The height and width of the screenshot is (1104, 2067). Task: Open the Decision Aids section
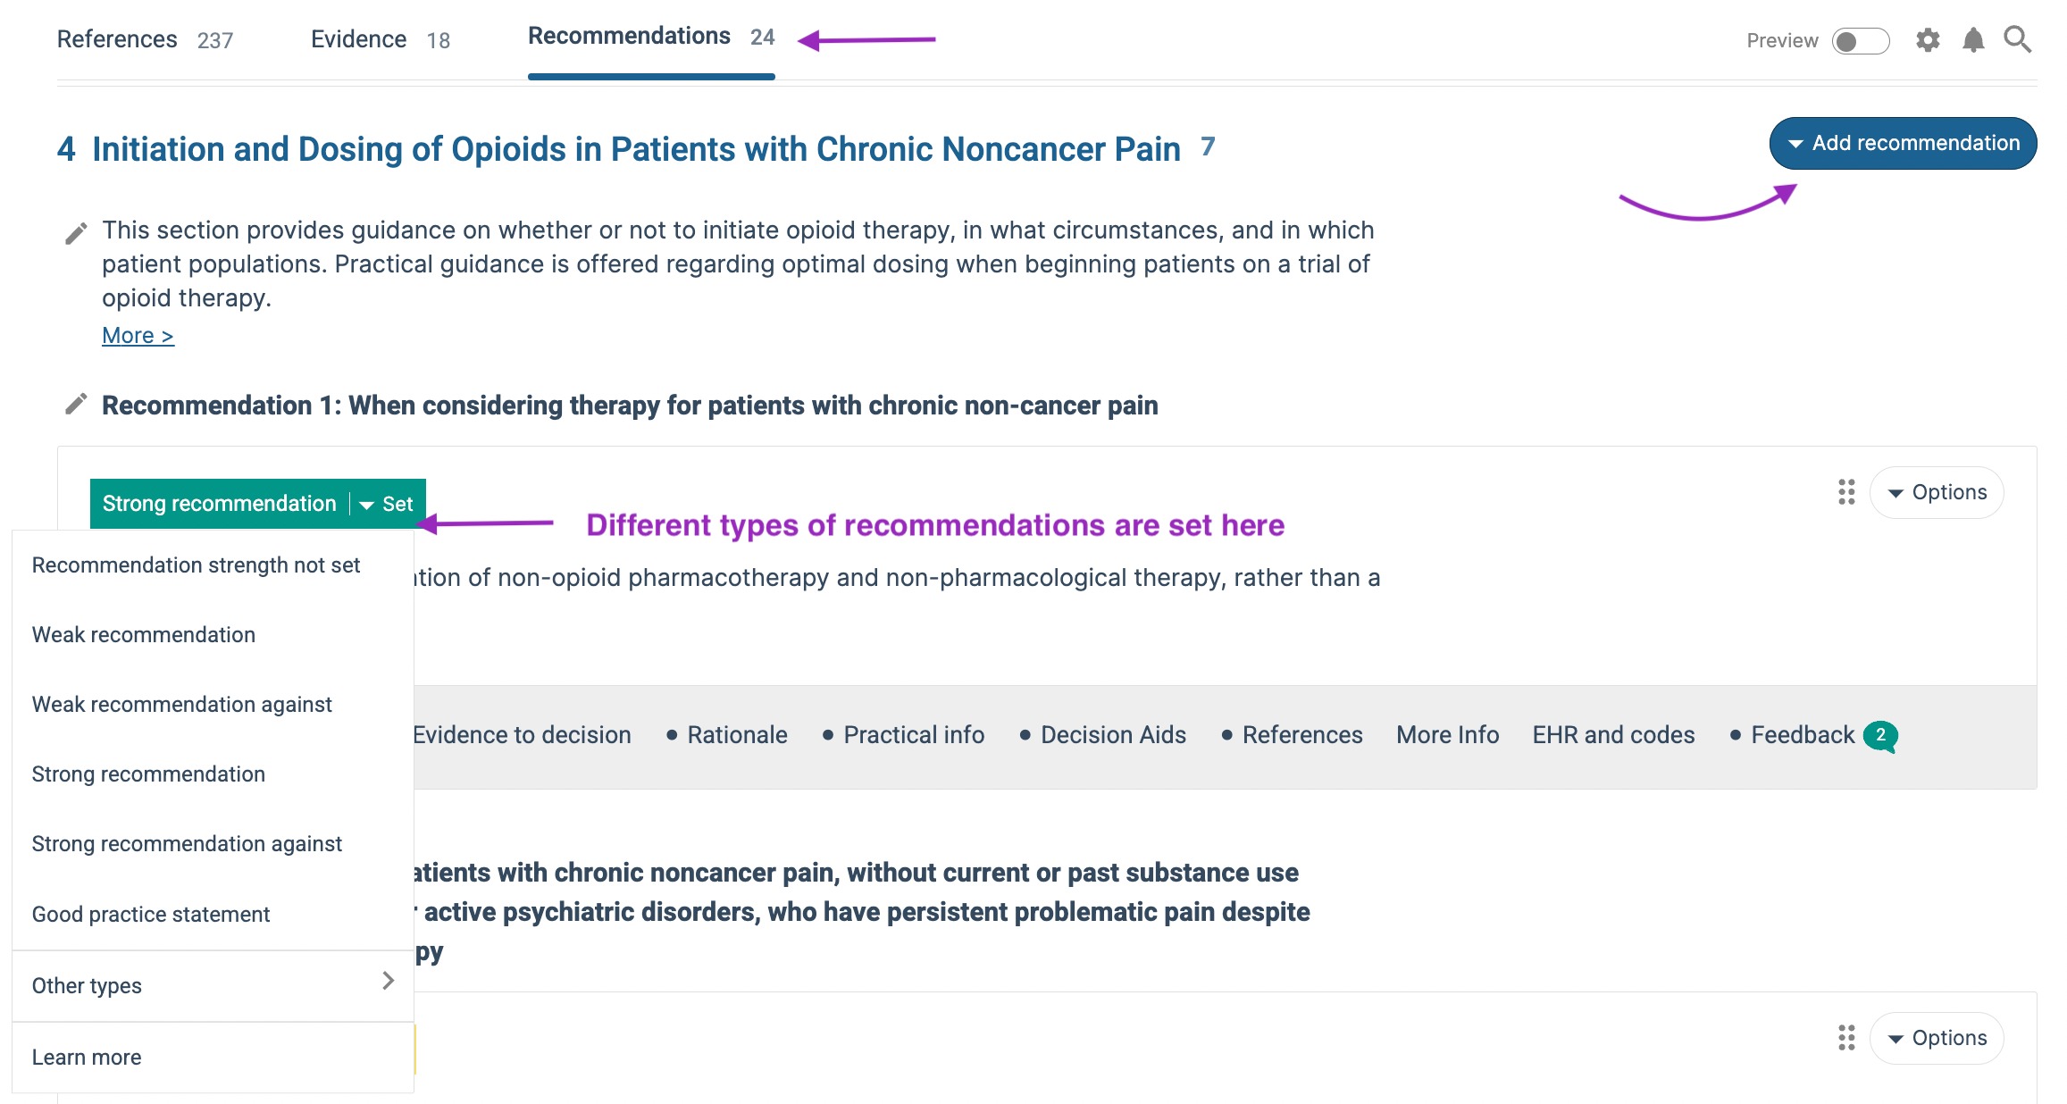pos(1113,735)
